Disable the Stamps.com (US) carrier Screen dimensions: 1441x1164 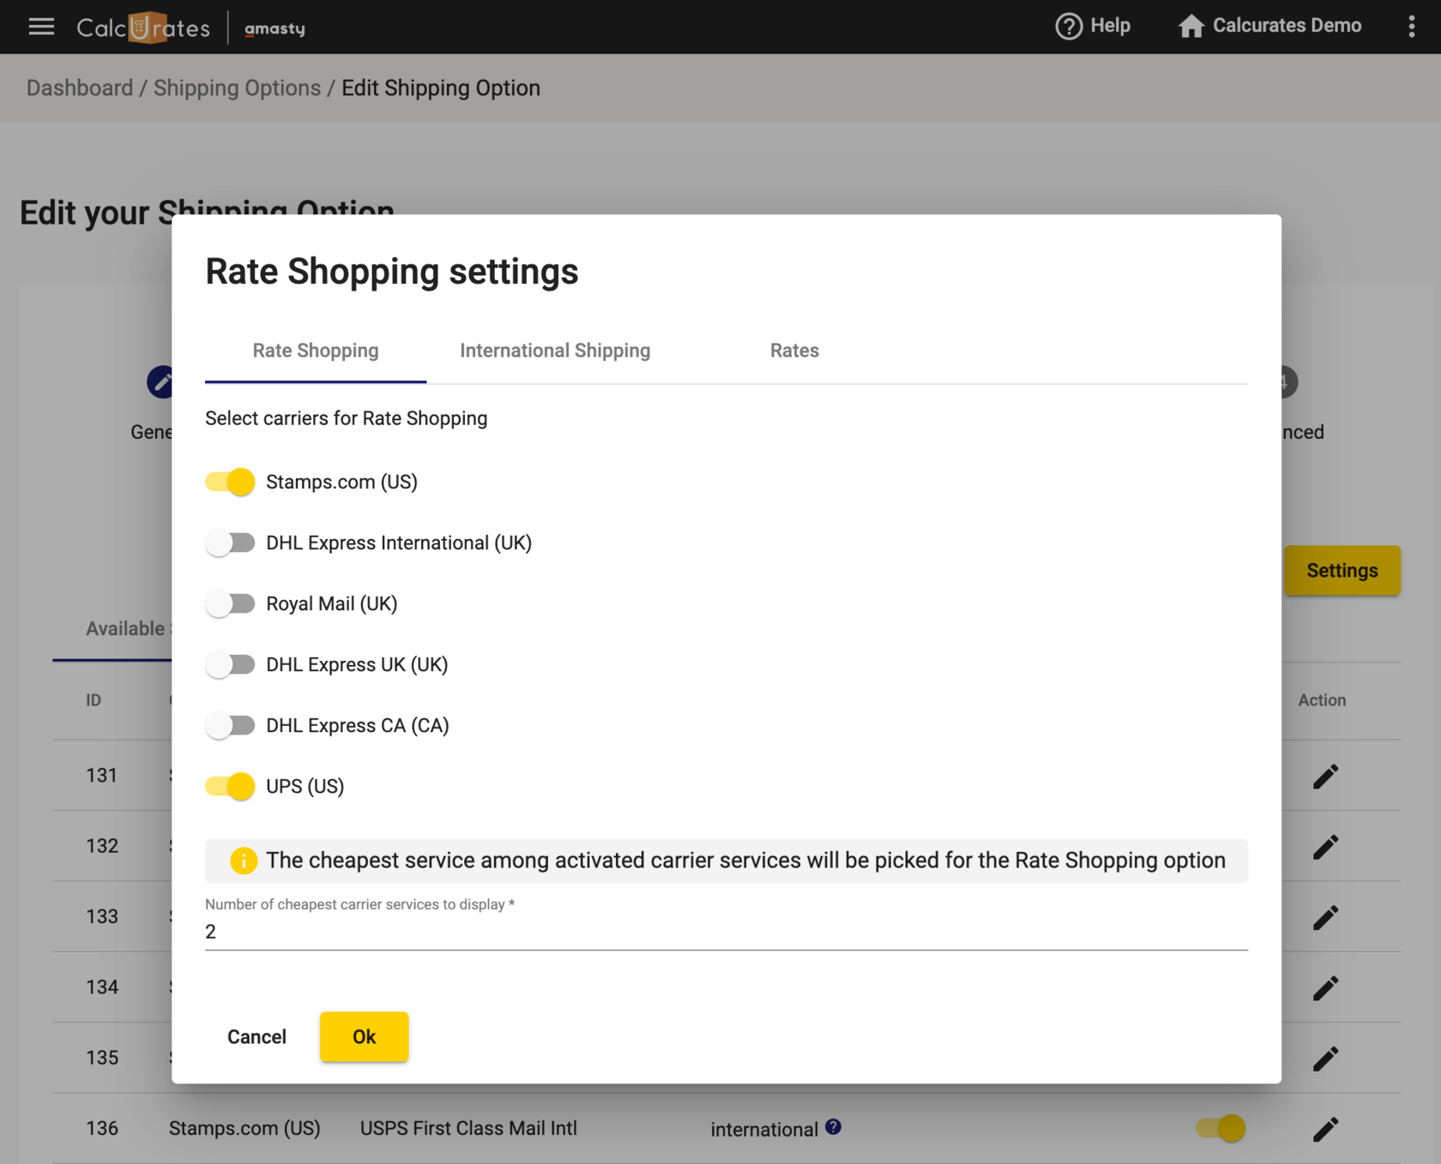(x=229, y=482)
